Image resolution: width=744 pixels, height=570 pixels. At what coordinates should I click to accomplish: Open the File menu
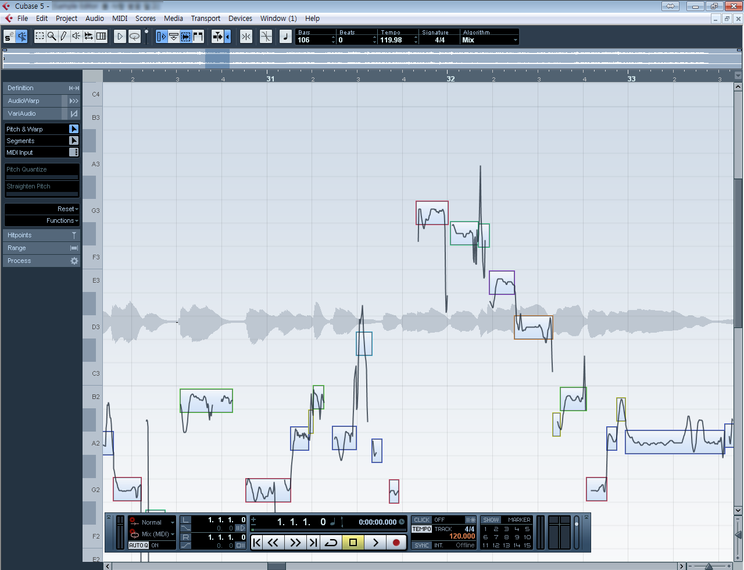(x=23, y=18)
